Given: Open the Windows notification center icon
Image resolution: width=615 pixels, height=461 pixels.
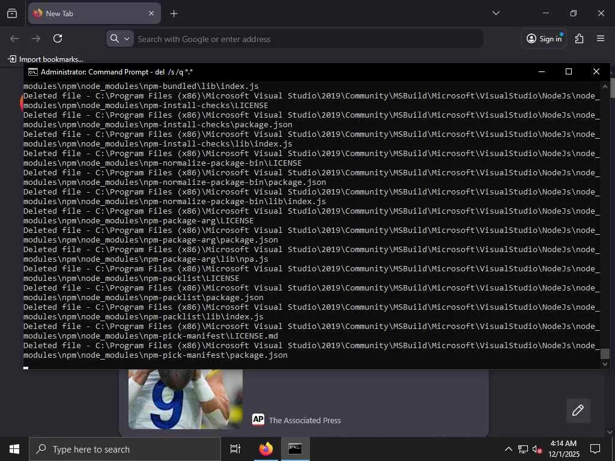Looking at the screenshot, I should pyautogui.click(x=595, y=449).
